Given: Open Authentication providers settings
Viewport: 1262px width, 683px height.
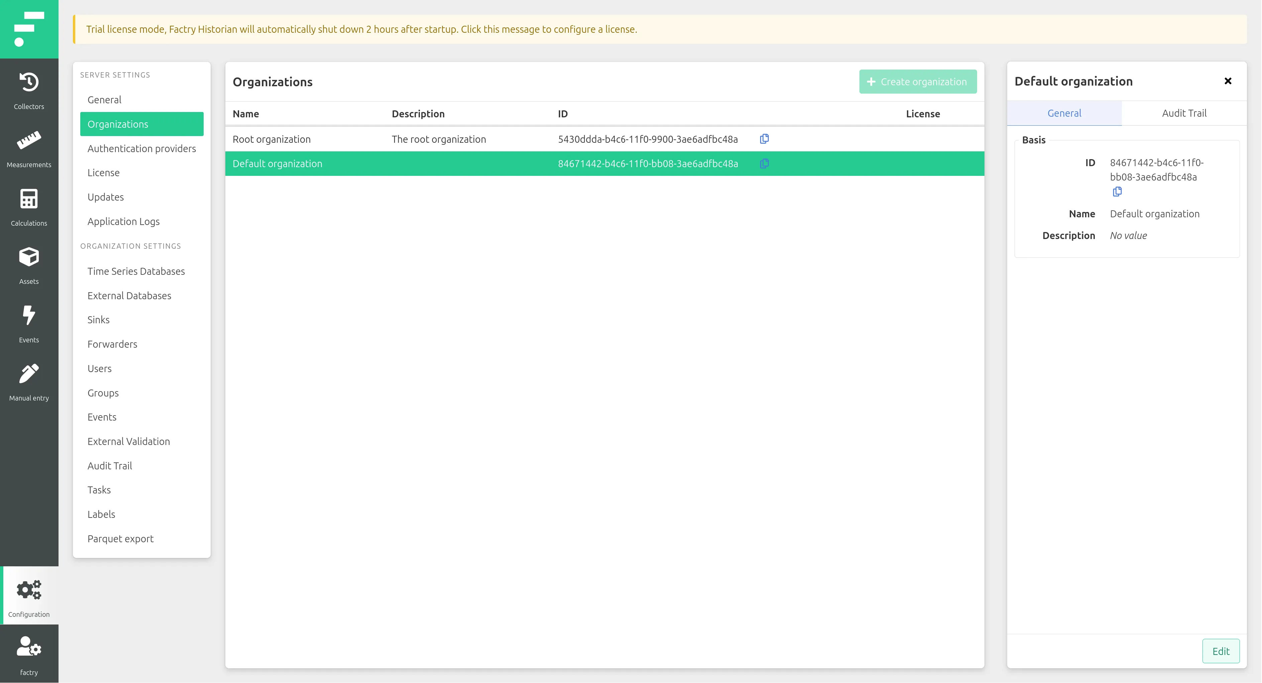Looking at the screenshot, I should click(141, 148).
